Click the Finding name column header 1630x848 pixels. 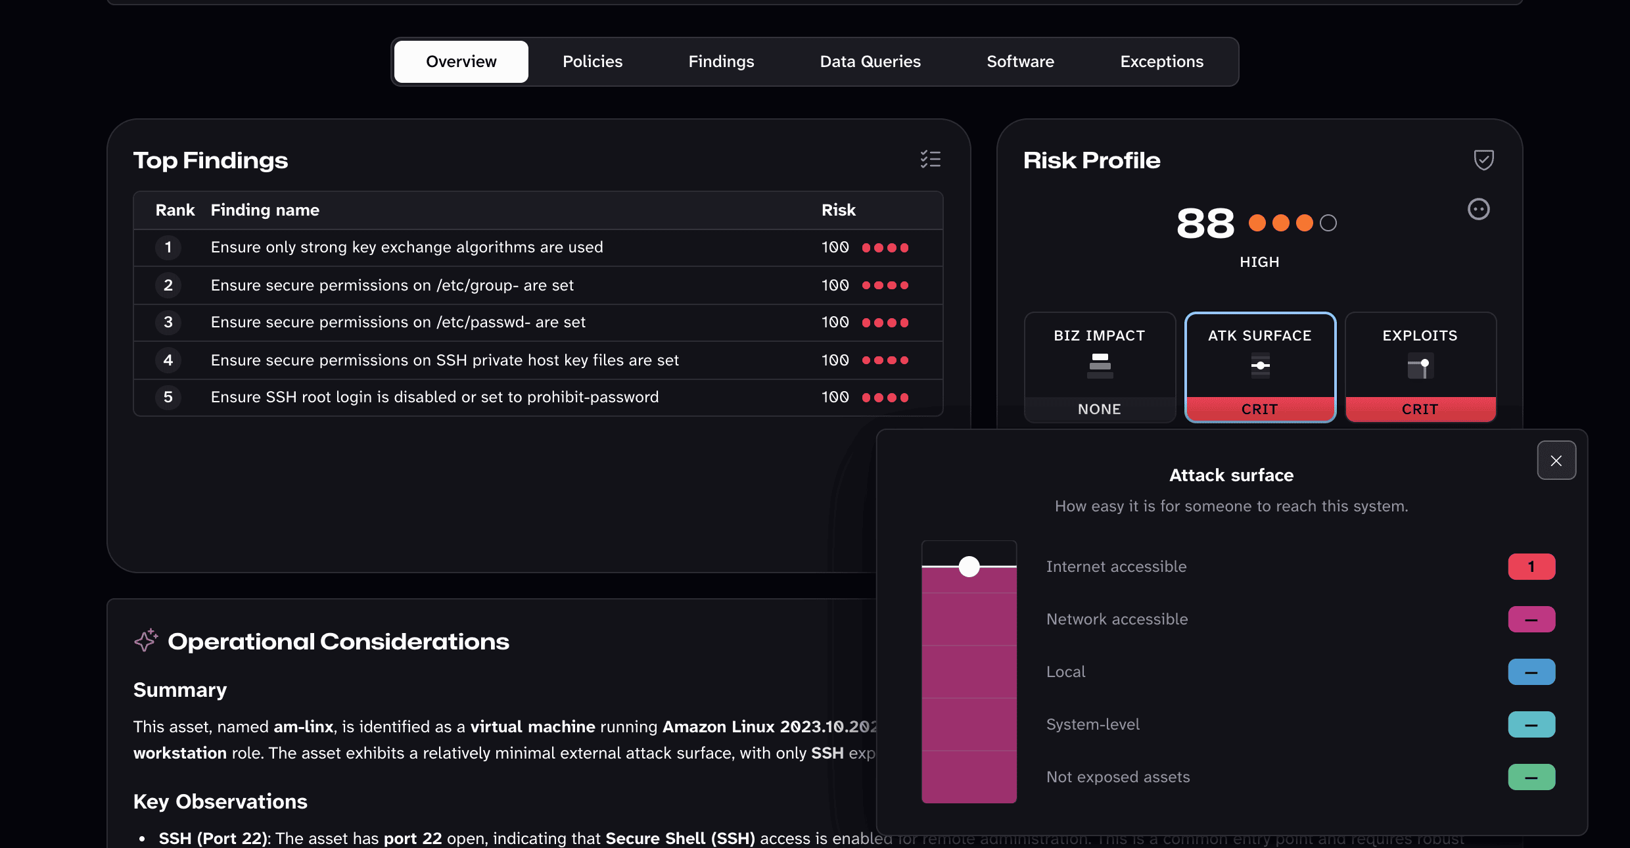(x=265, y=210)
